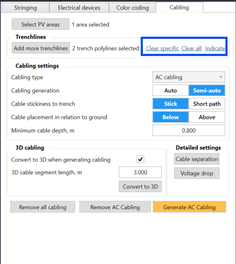
Task: Open Cable separation detailed settings
Action: (197, 159)
